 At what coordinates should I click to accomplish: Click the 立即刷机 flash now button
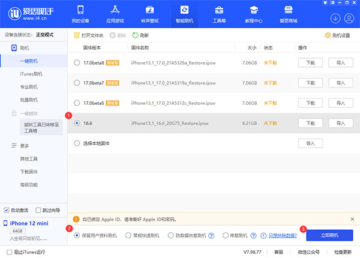pos(329,236)
